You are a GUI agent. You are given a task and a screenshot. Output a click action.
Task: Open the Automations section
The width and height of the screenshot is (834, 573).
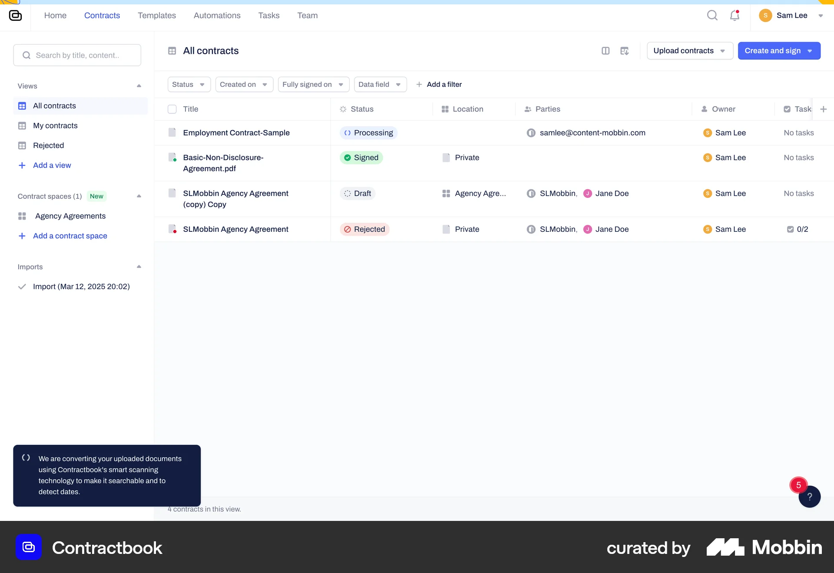217,15
